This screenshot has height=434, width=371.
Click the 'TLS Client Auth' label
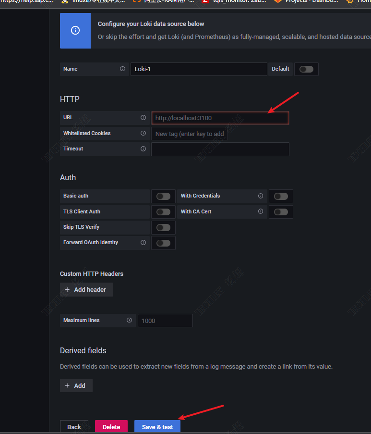[x=82, y=211]
